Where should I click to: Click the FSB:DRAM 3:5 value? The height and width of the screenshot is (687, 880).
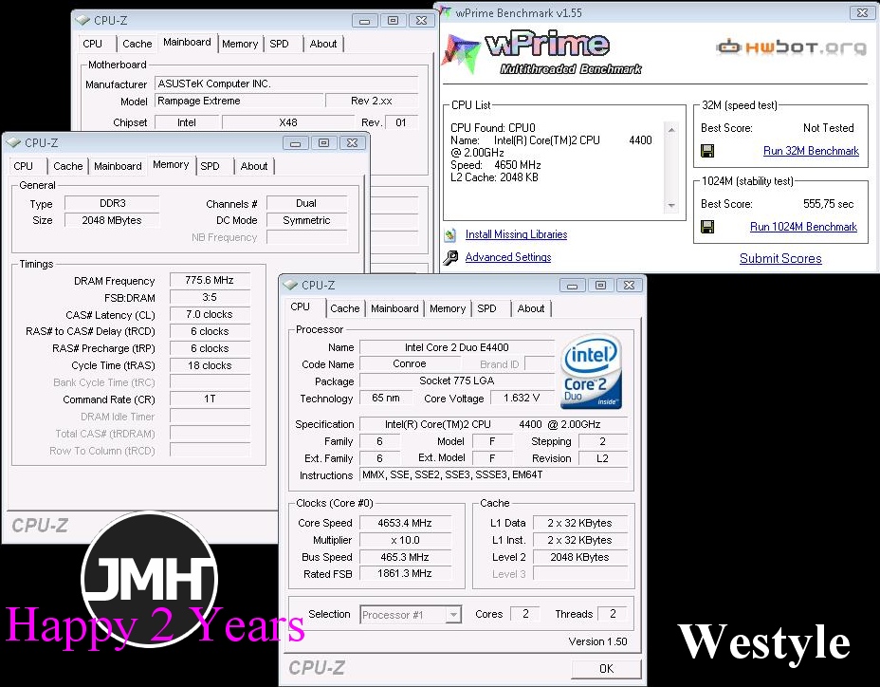click(x=210, y=297)
